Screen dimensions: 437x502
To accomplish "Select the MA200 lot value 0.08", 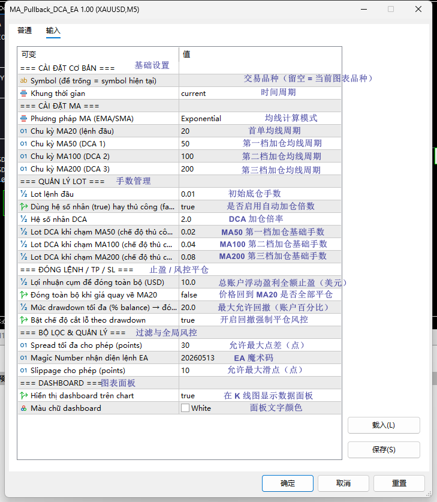I will [188, 257].
